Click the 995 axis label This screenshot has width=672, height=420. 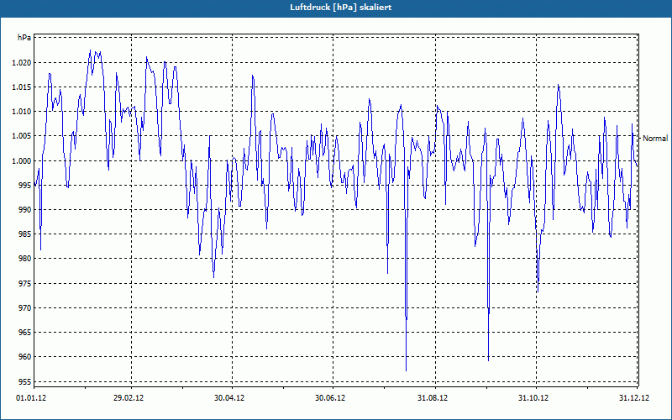click(25, 186)
